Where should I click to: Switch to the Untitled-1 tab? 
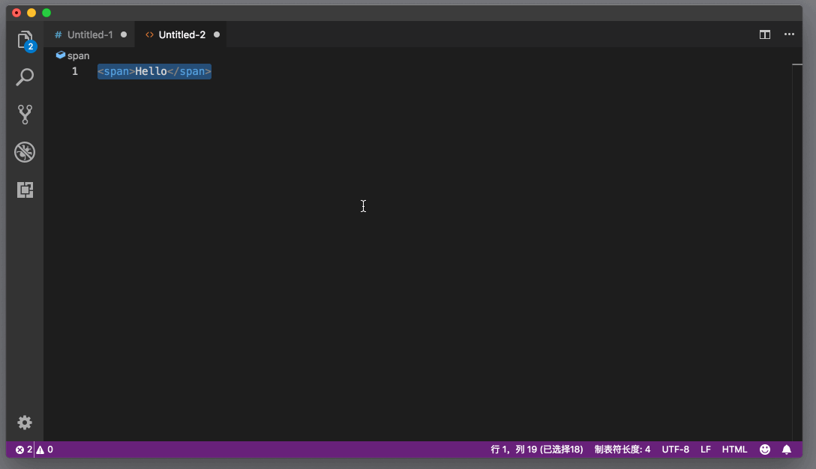89,34
